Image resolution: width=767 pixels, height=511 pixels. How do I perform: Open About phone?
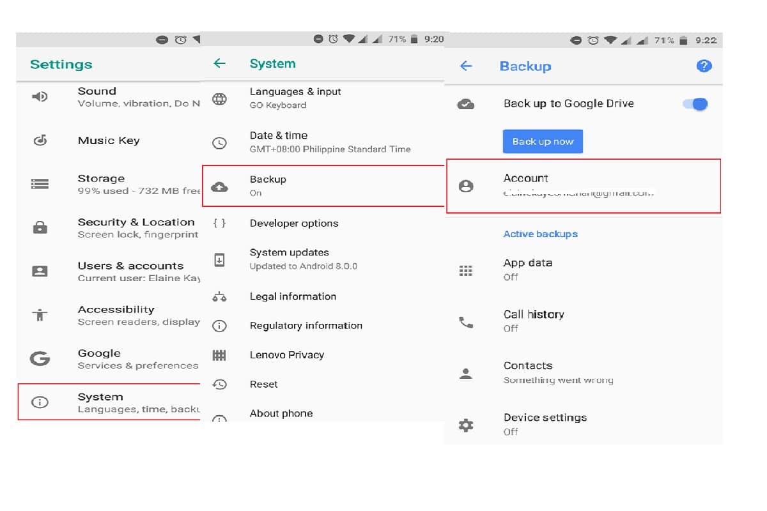pyautogui.click(x=323, y=413)
